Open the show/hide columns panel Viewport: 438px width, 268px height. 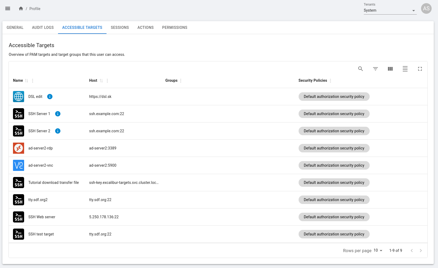click(390, 69)
